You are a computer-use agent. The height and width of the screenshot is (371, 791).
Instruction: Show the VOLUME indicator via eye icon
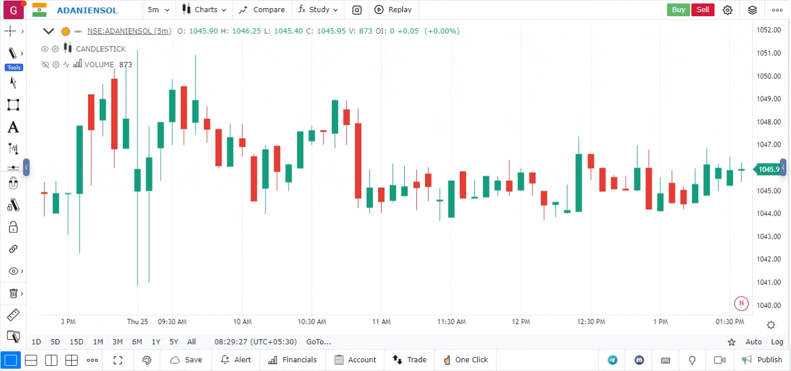pos(45,64)
